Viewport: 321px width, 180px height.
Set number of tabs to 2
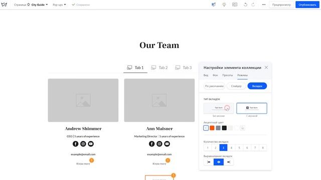point(215,147)
